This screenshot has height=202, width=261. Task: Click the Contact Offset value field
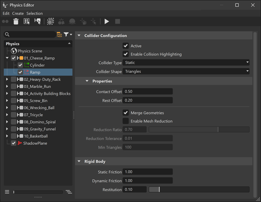click(147, 91)
